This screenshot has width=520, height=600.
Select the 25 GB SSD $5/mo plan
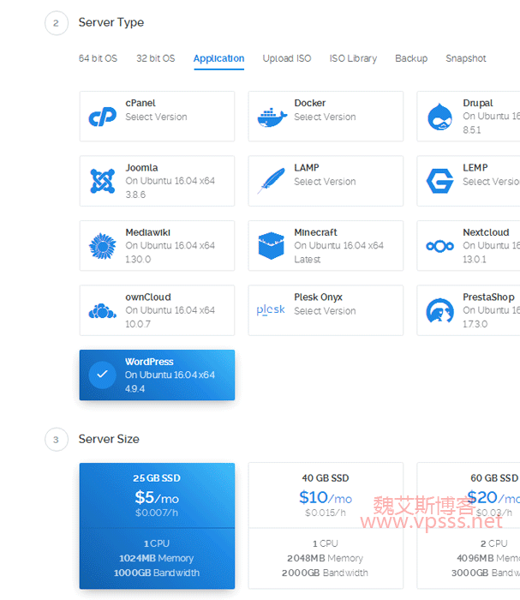(x=157, y=525)
